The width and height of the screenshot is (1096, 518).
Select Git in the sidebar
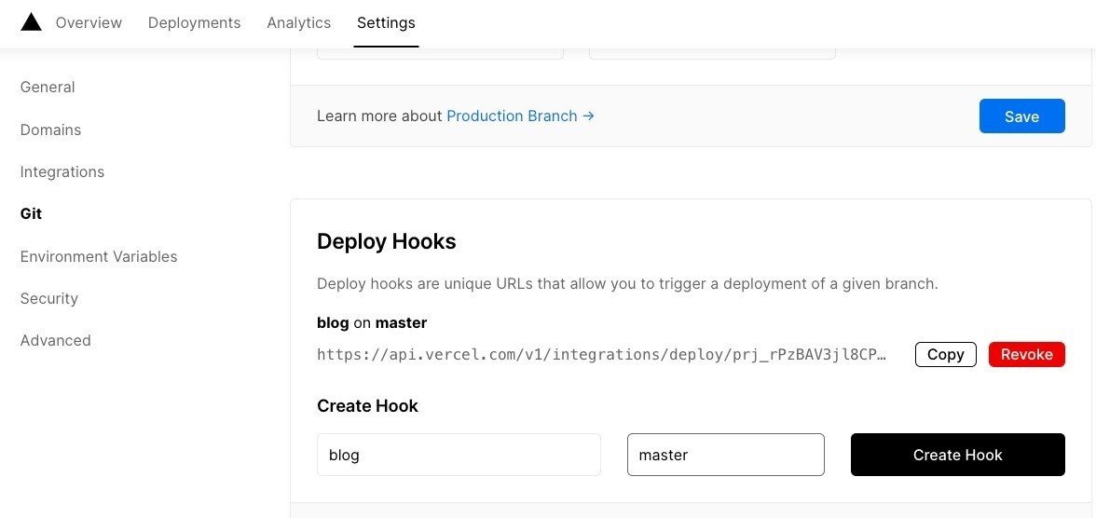31,214
